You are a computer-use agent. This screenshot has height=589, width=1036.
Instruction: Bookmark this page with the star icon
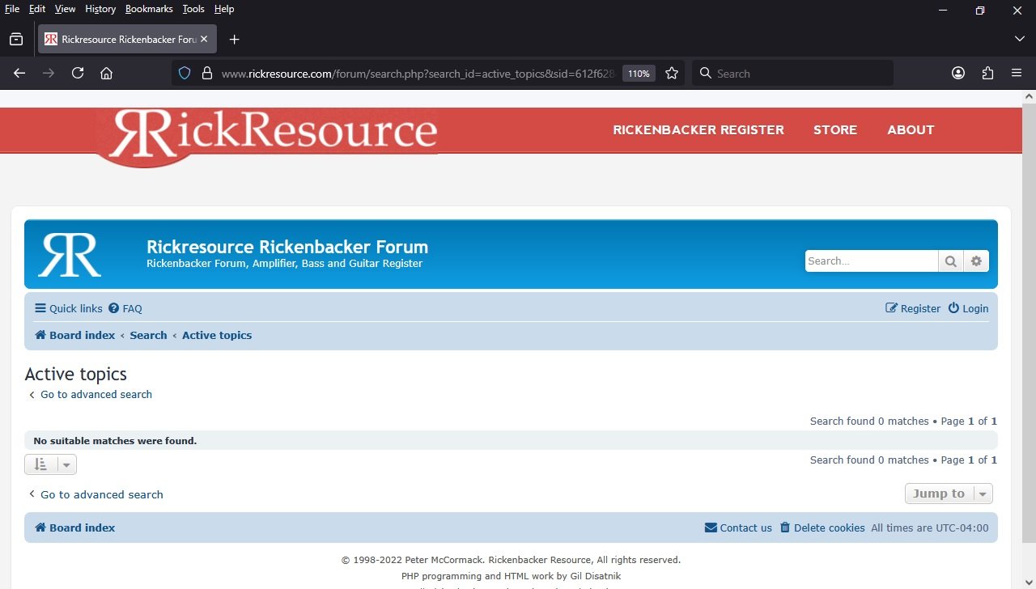click(671, 73)
